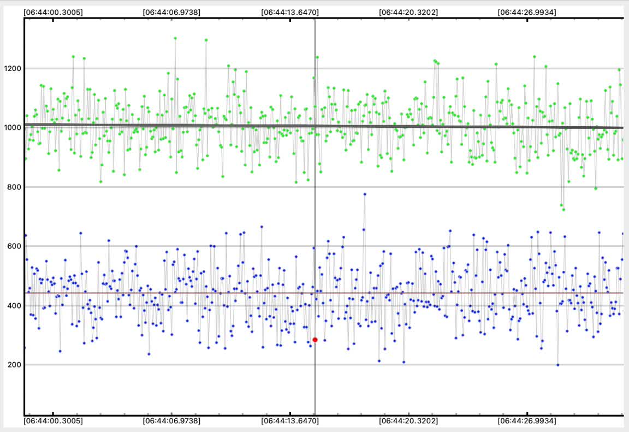
Task: Click the highest green data point
Action: pos(175,38)
